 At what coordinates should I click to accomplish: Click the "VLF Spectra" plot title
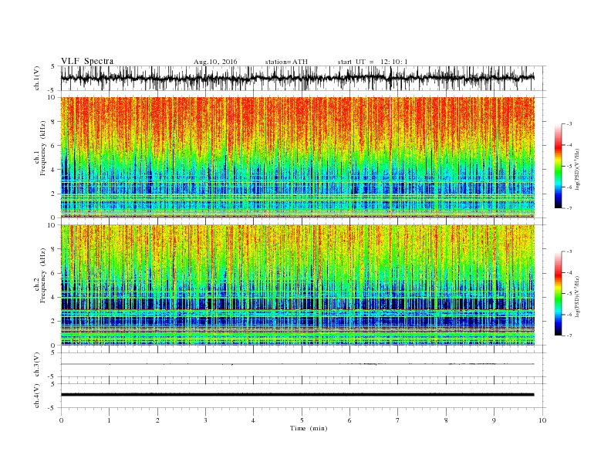(87, 61)
